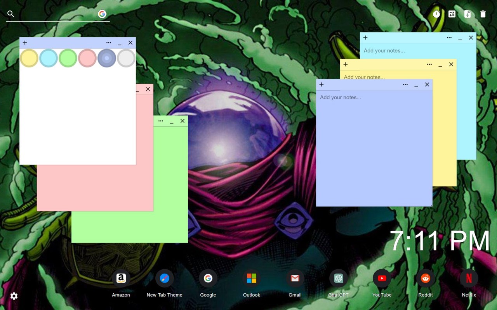Click the Google logo in search bar
This screenshot has width=497, height=310.
(102, 14)
